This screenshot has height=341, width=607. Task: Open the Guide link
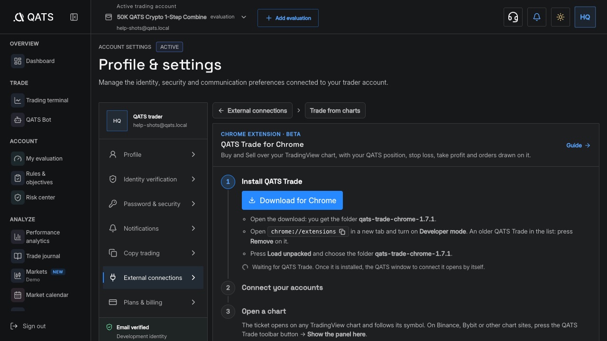pos(578,145)
